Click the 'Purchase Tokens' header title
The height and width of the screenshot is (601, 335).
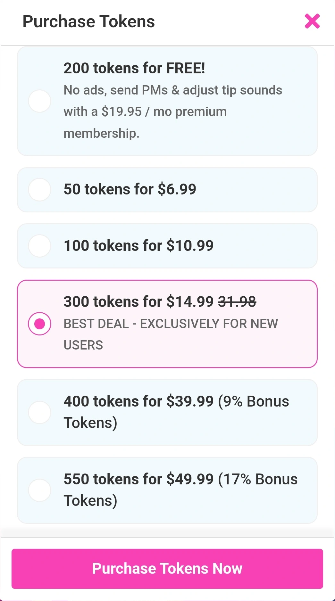coord(89,22)
